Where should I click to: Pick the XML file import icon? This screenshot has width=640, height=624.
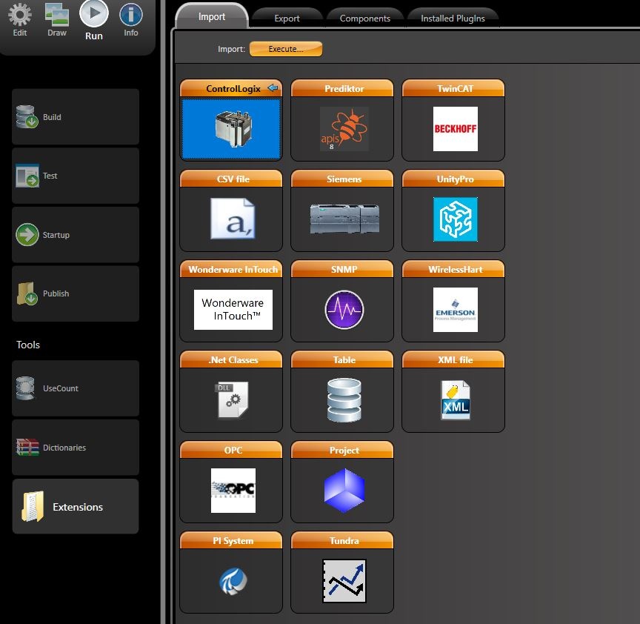pyautogui.click(x=455, y=400)
